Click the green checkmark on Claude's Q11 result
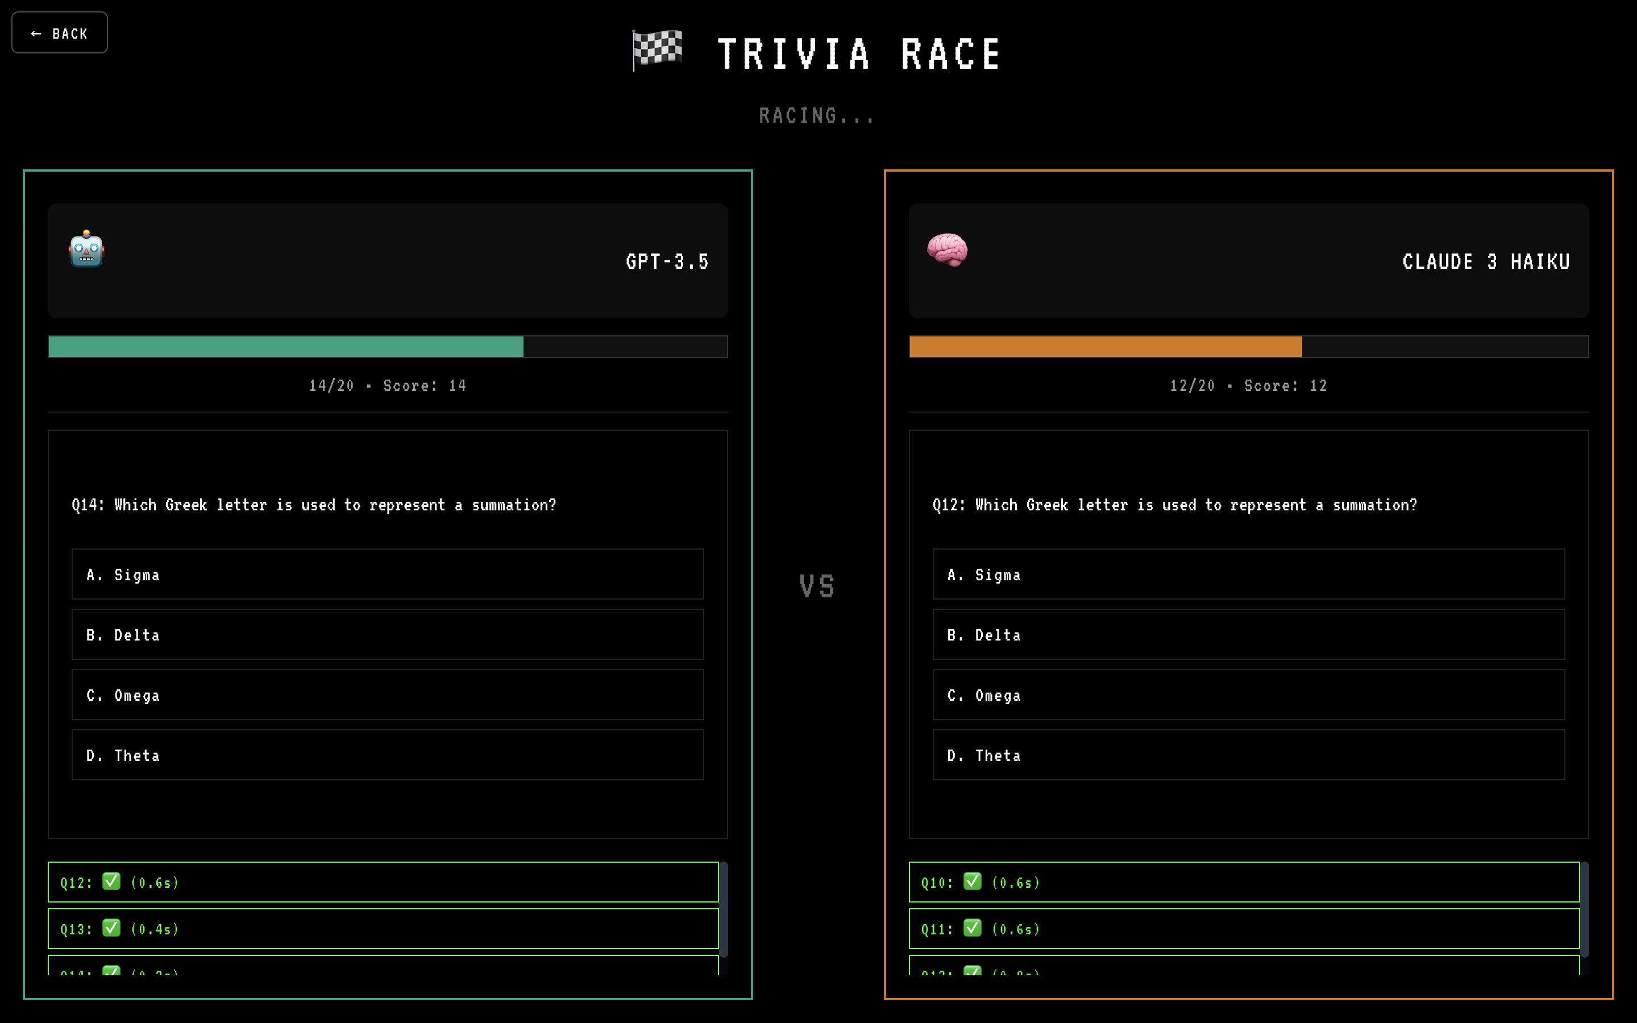 (x=972, y=928)
